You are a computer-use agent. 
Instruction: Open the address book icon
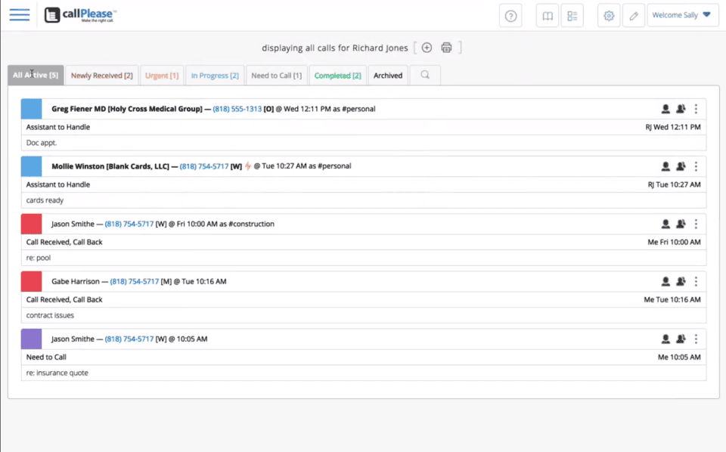[x=548, y=16]
